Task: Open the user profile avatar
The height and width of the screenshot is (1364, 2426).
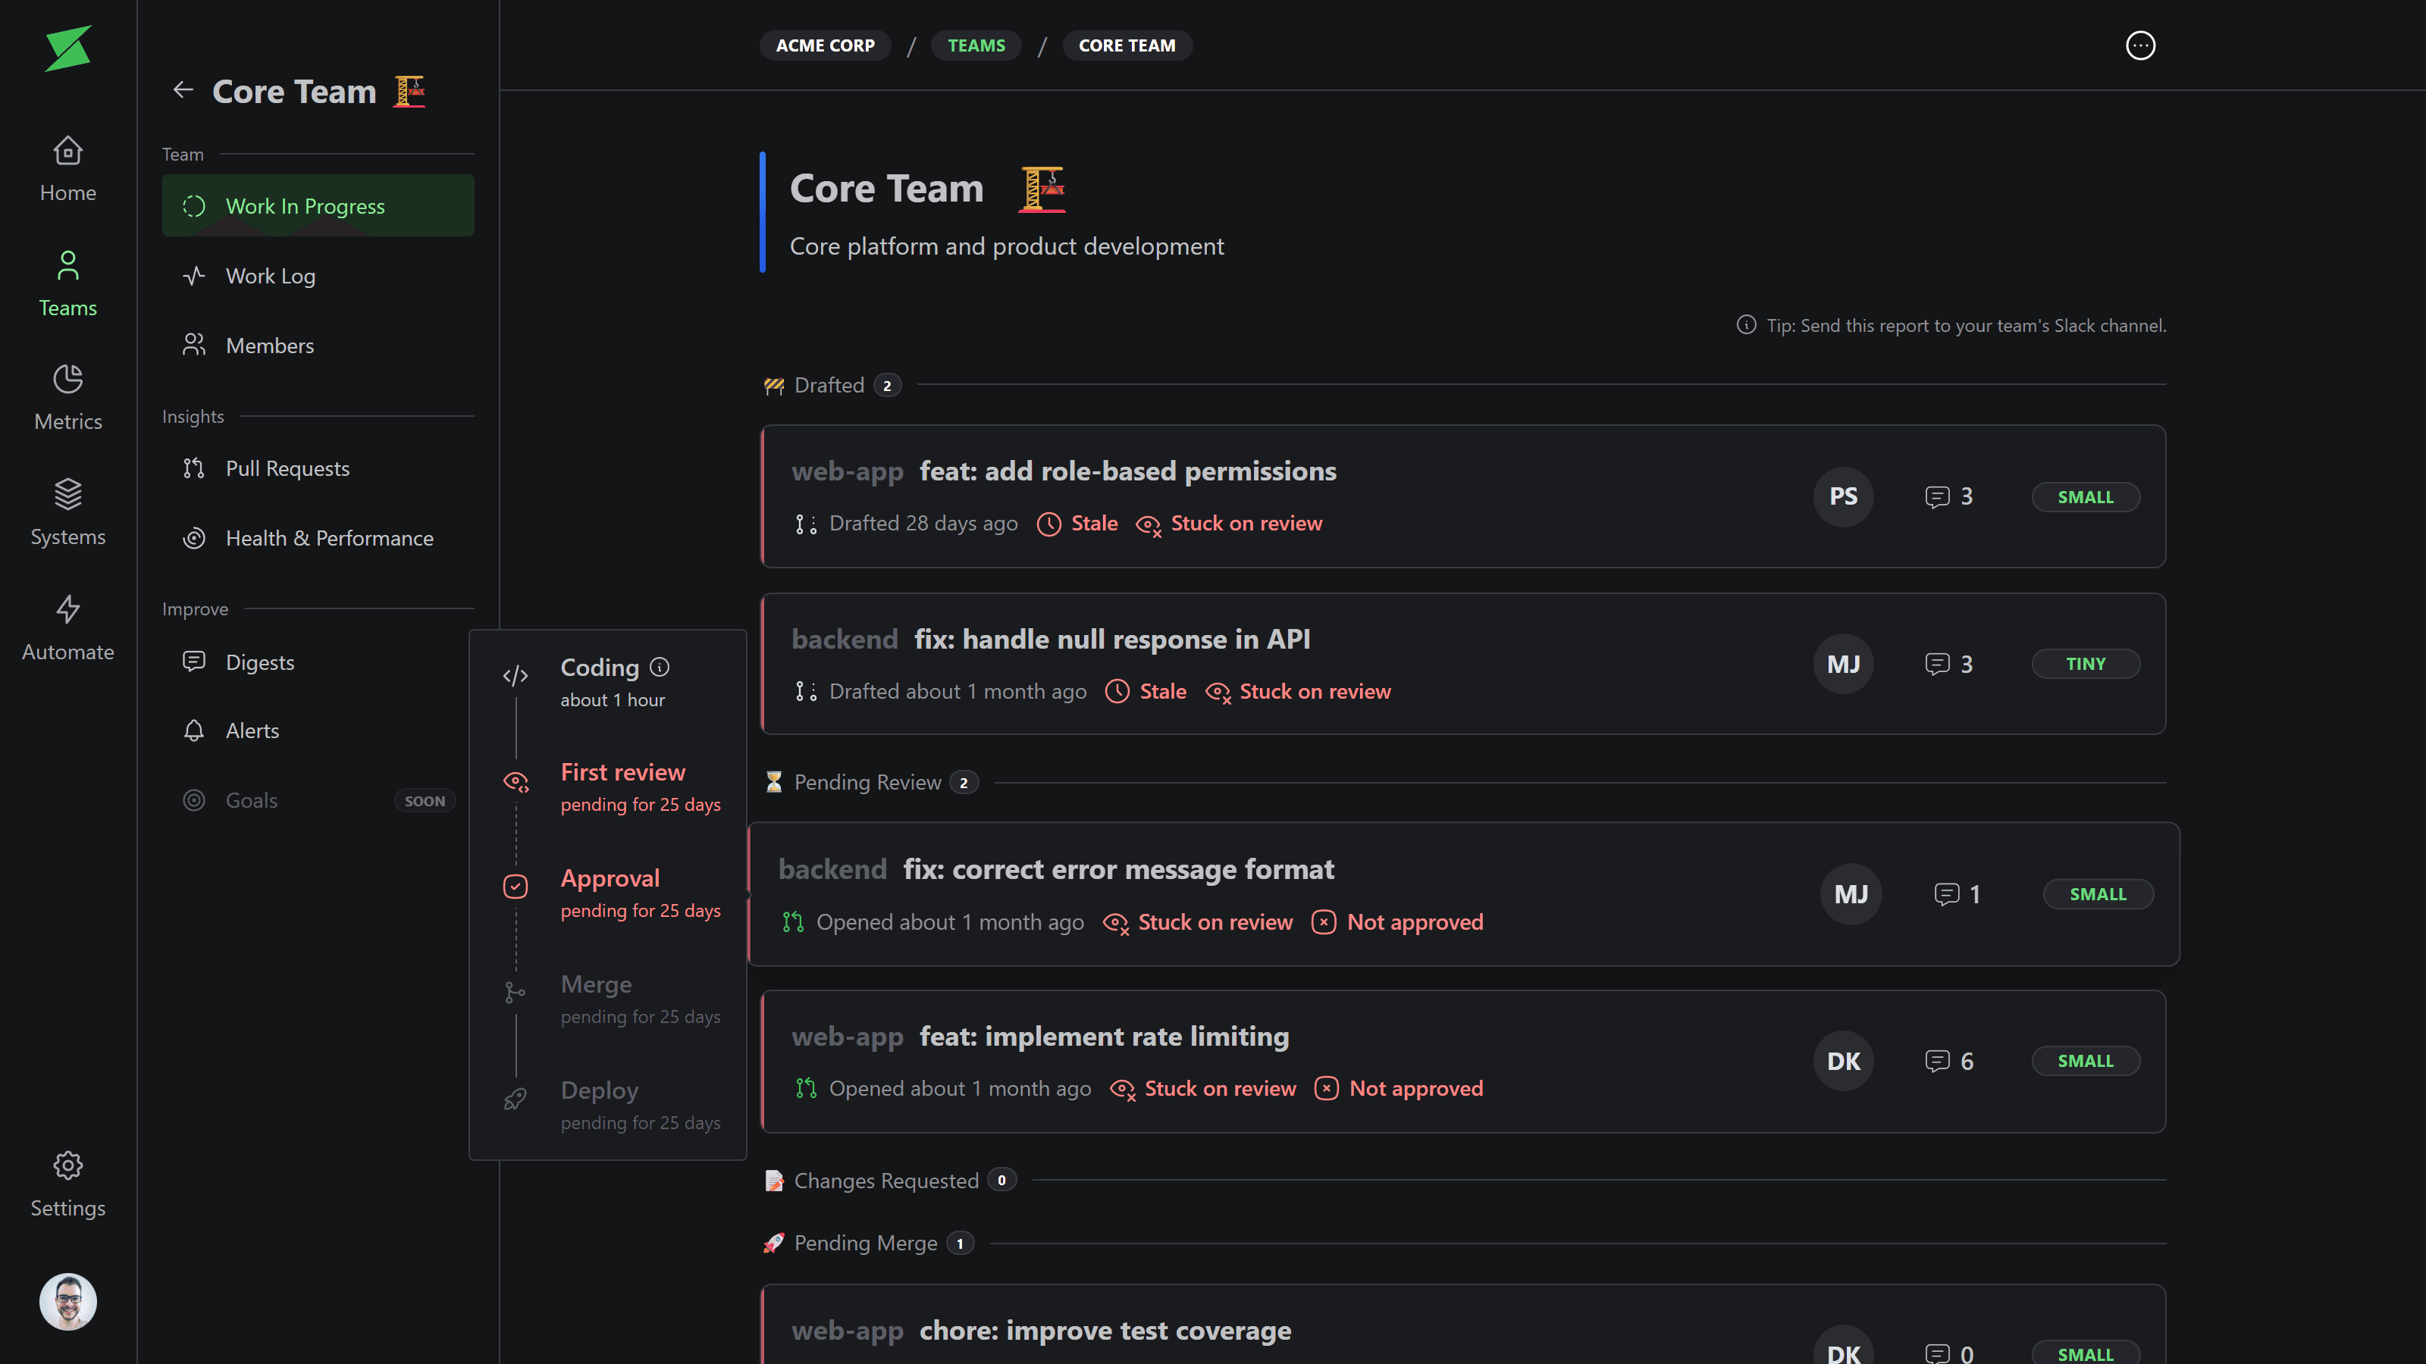Action: point(67,1301)
